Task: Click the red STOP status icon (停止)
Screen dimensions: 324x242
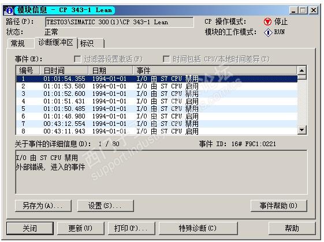Action: click(267, 22)
